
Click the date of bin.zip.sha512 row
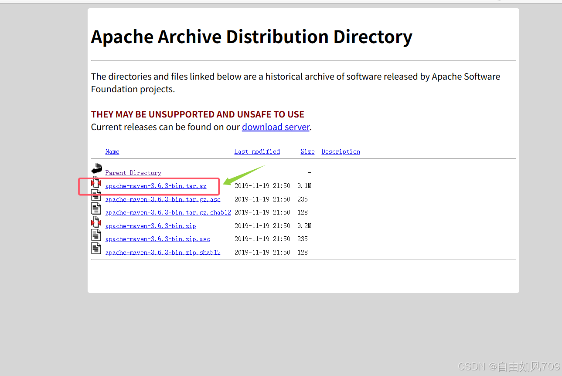(x=262, y=252)
